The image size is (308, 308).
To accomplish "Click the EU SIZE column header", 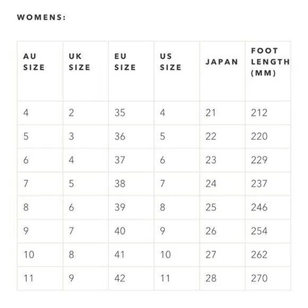I will 125,62.
